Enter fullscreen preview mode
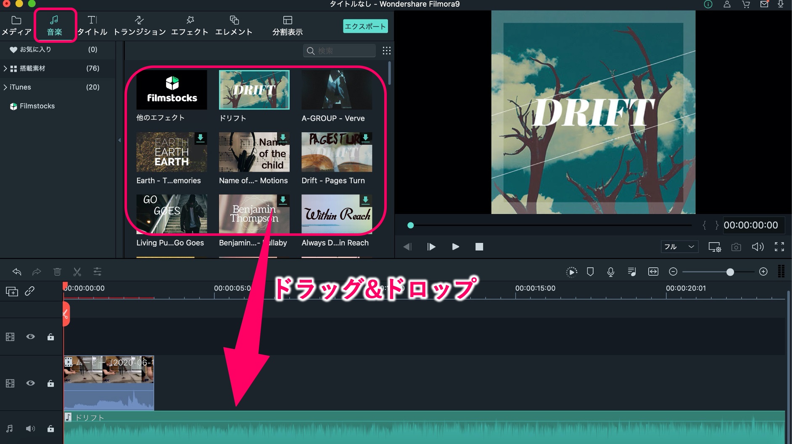 point(779,247)
